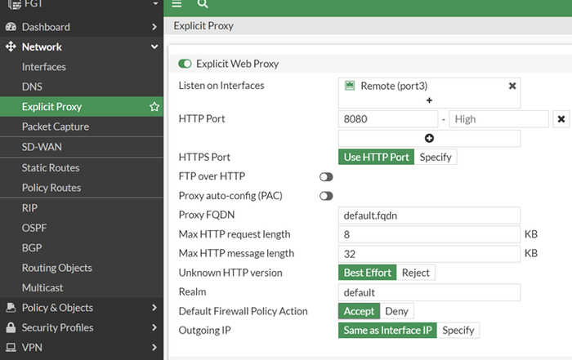572x360 pixels.
Task: Click the hamburger menu icon in top bar
Action: click(x=177, y=4)
